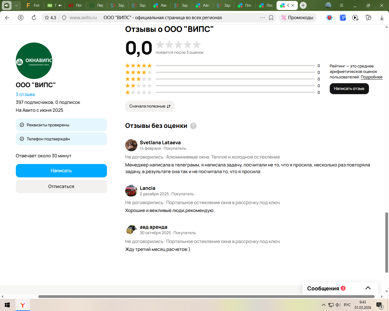
Task: Open the red shield extension icon
Action: click(329, 18)
